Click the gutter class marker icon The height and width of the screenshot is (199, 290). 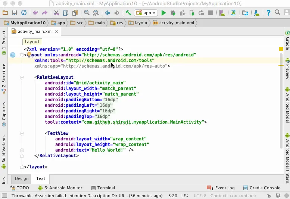[13, 55]
